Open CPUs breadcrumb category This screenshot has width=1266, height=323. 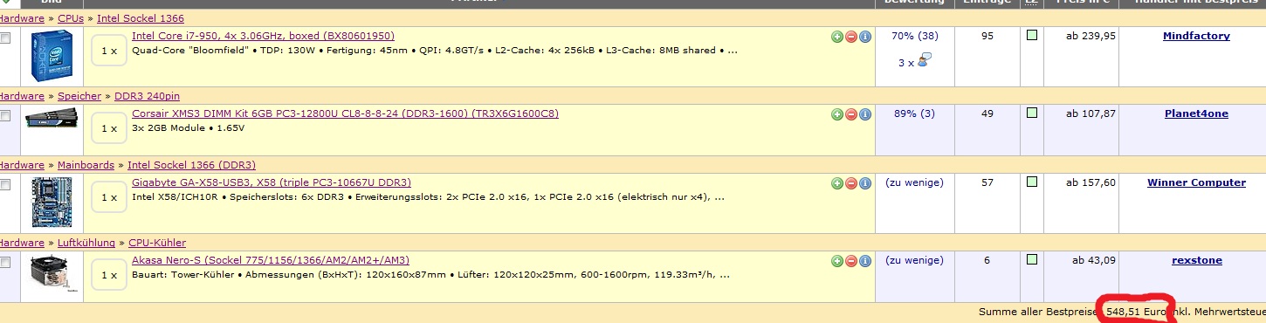71,18
